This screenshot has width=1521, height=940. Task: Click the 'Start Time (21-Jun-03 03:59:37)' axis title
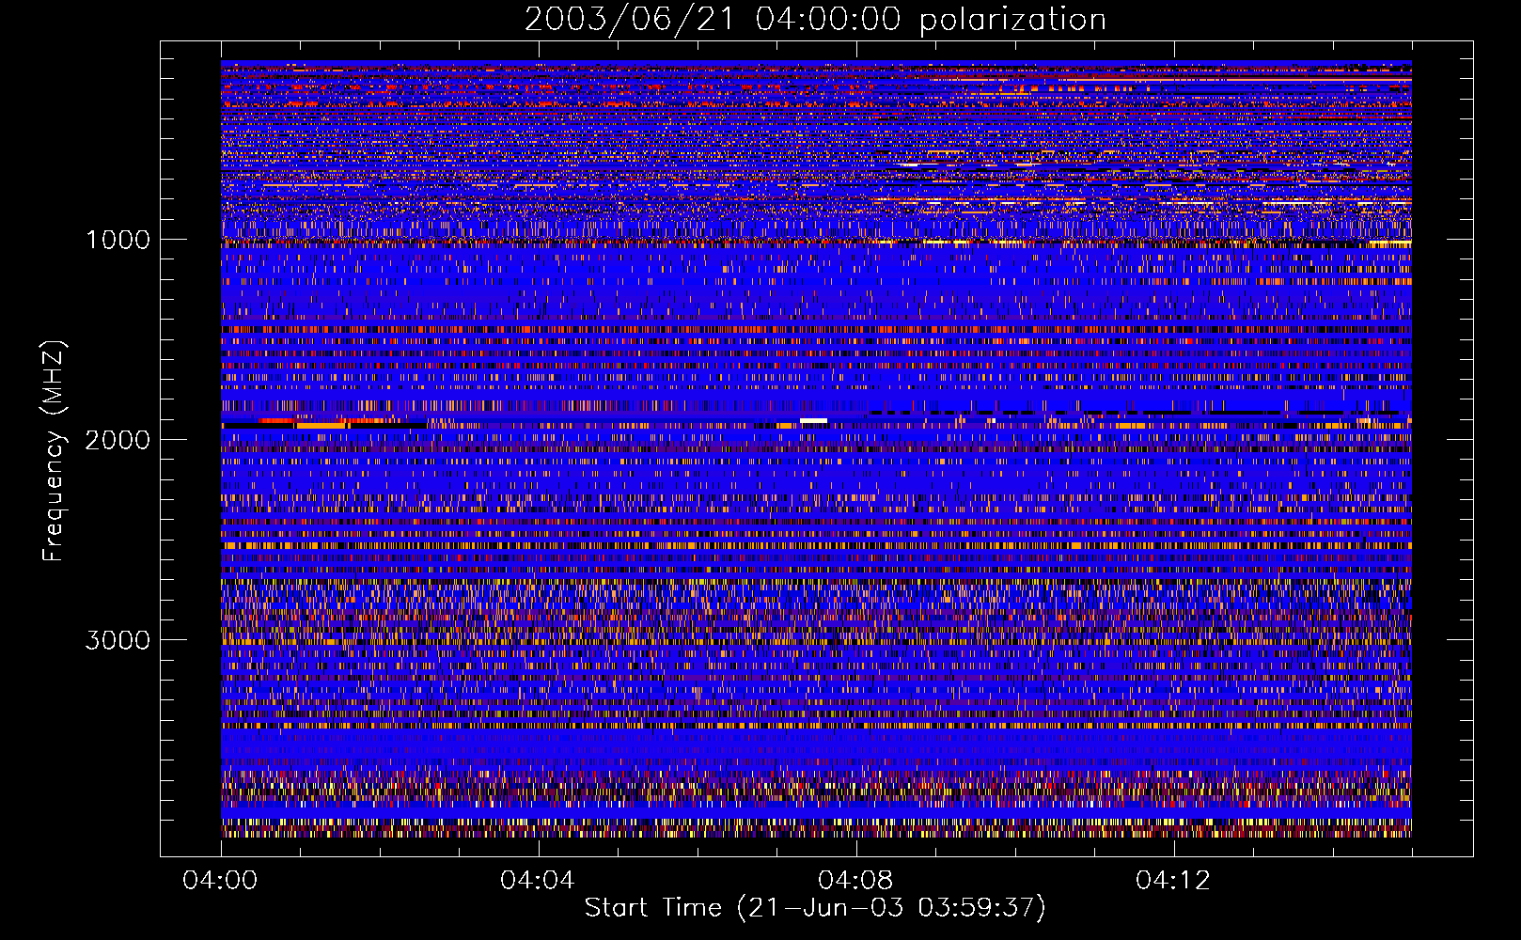815,908
